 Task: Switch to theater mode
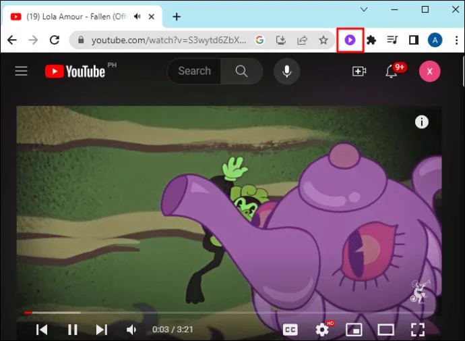(385, 330)
